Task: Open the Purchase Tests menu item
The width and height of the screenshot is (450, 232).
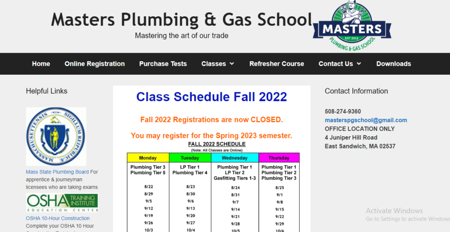Action: coord(163,64)
